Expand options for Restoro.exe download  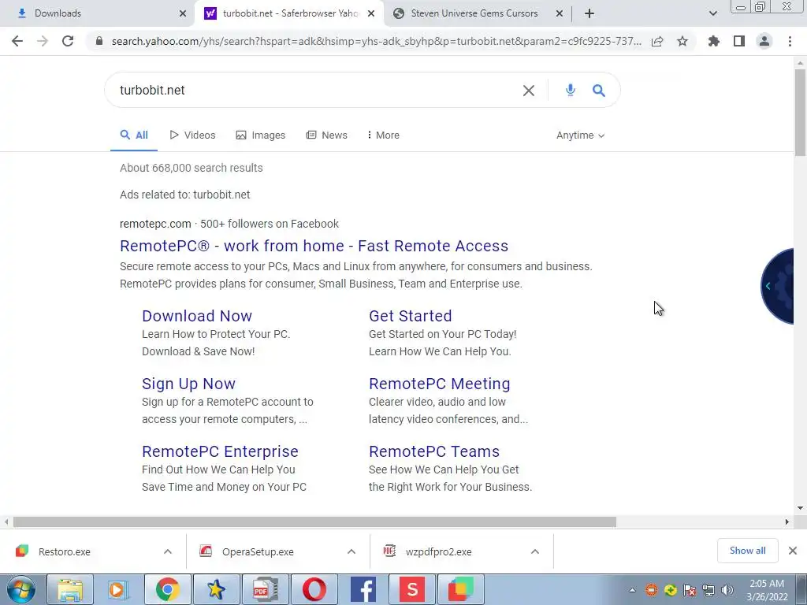point(168,551)
